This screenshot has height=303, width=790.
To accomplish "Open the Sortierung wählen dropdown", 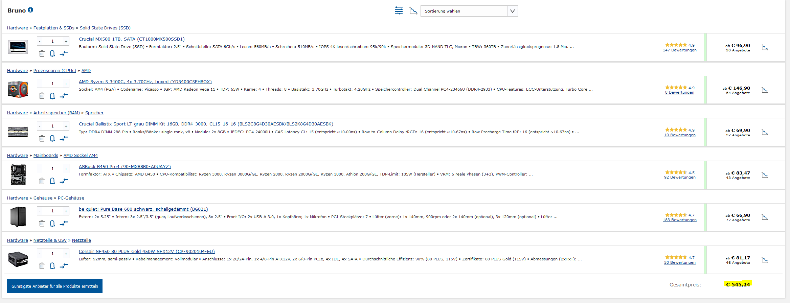I will click(469, 11).
